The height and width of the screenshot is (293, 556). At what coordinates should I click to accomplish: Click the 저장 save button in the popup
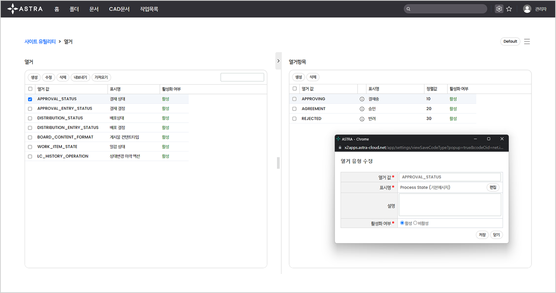pyautogui.click(x=482, y=235)
